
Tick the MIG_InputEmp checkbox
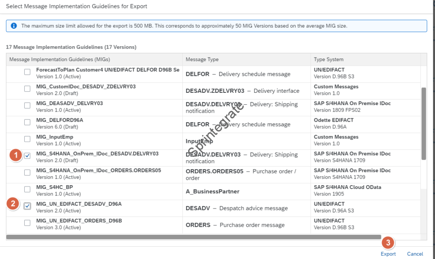click(x=27, y=139)
